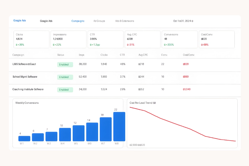Click the green +38% indicator on Clicks card
The image size is (249, 166).
pos(19,44)
